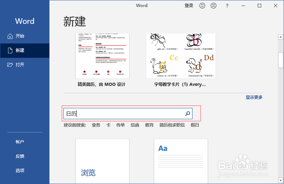Click the 字母教学卡片 (与 Avery... caption
284x184 pixels.
[x=180, y=84]
